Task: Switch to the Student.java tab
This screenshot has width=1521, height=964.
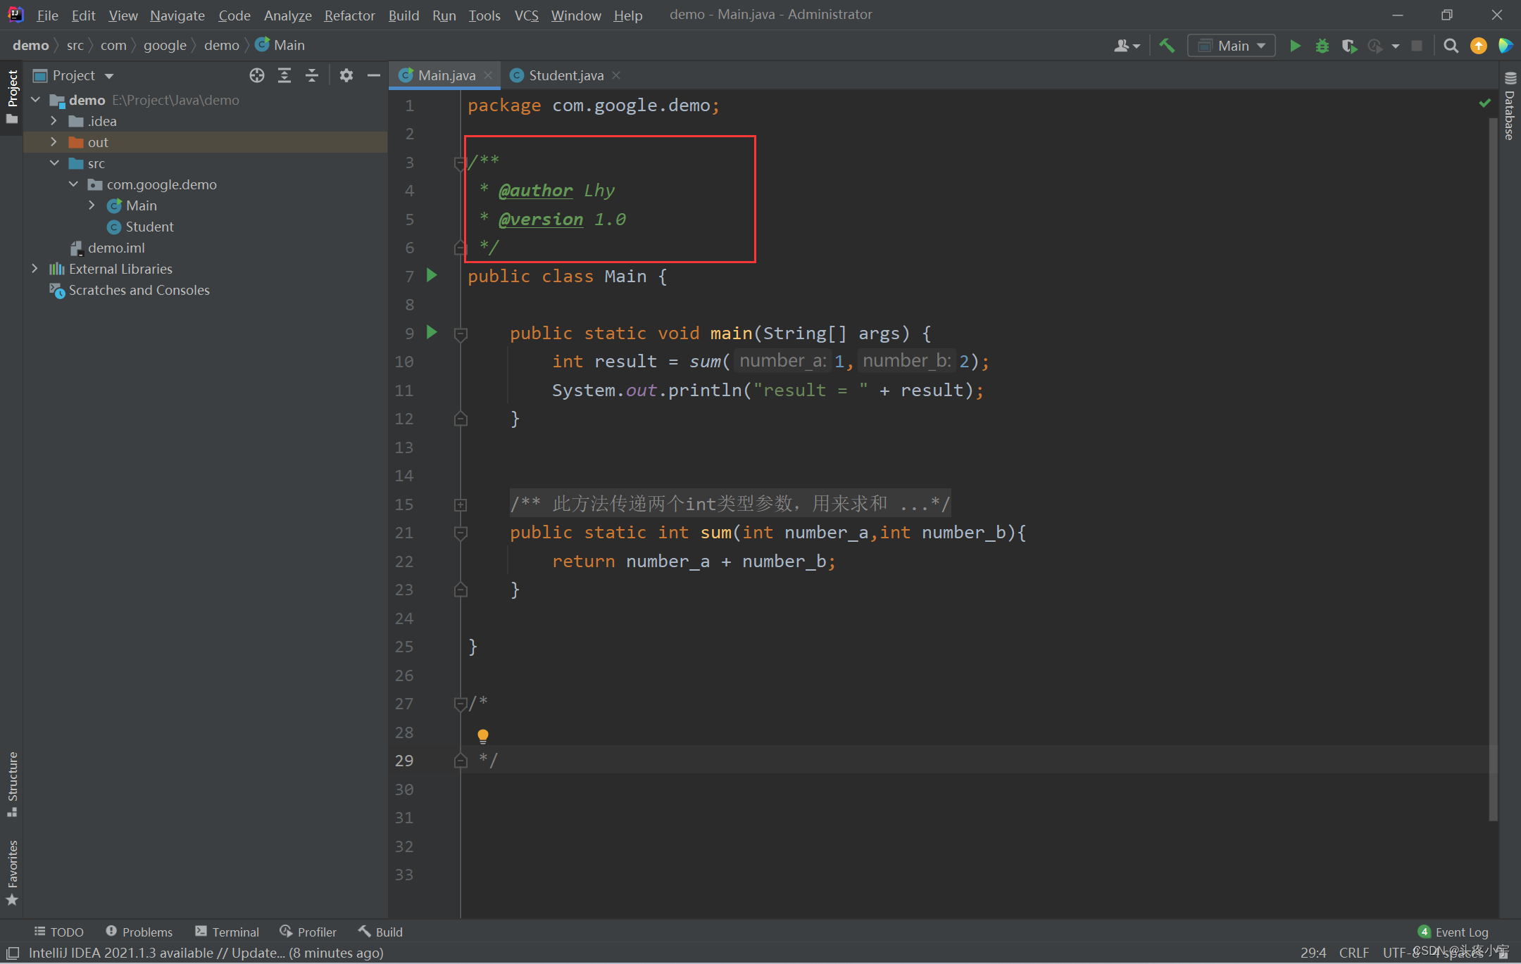Action: [x=565, y=75]
